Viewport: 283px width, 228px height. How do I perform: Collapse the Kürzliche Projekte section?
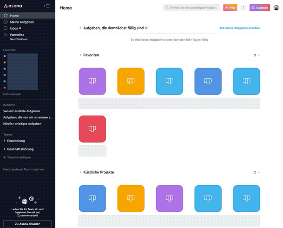coord(80,173)
